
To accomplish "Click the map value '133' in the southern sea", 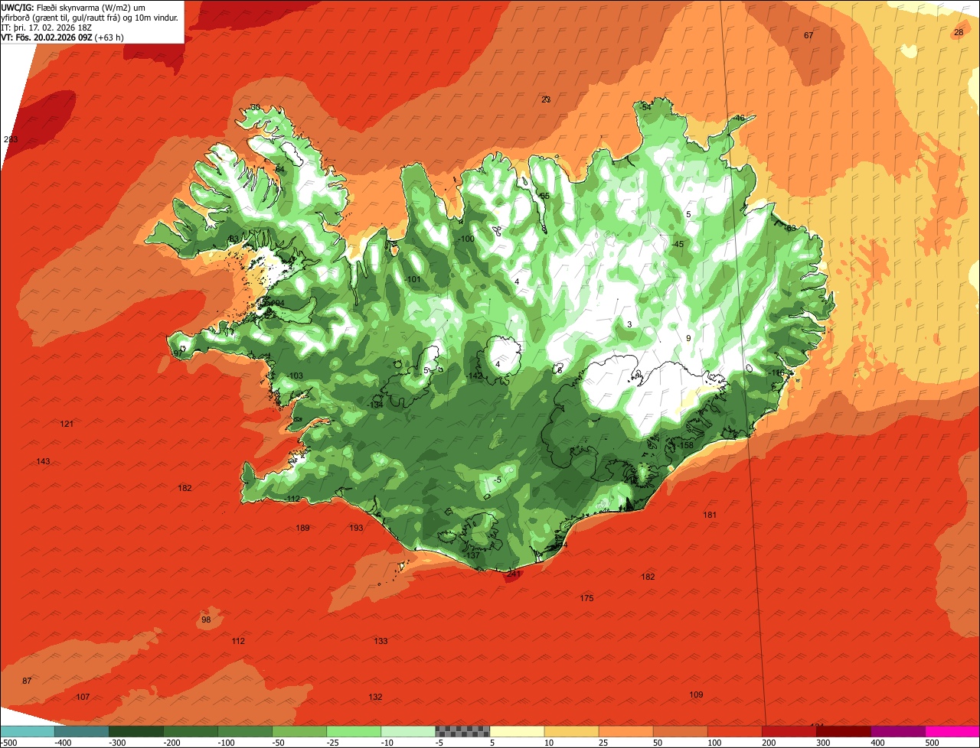I will click(381, 641).
